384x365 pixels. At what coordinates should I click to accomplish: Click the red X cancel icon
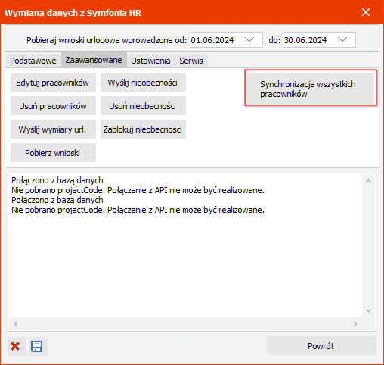[15, 346]
